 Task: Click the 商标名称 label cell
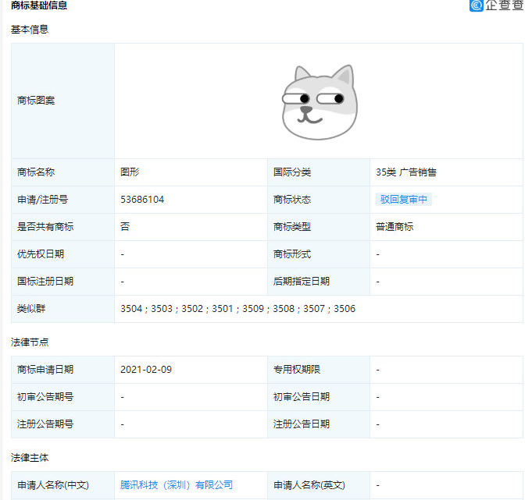pos(62,172)
